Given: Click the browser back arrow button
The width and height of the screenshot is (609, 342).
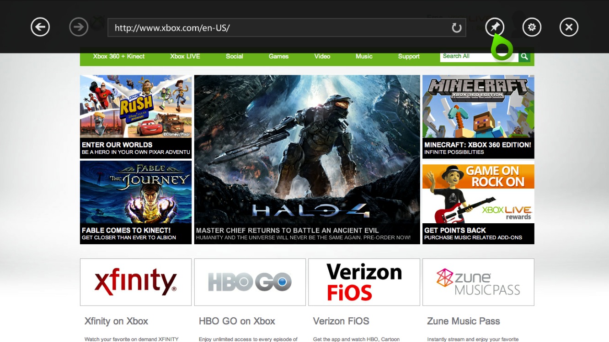Looking at the screenshot, I should 40,27.
